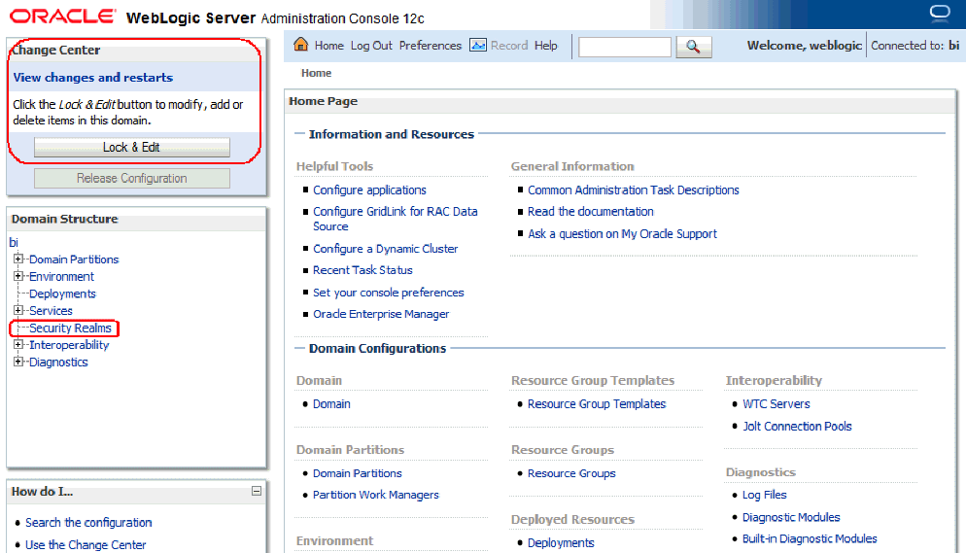Screen dimensions: 966x553
Task: Open Interoperability in Domain Structure tree
Action: click(69, 345)
